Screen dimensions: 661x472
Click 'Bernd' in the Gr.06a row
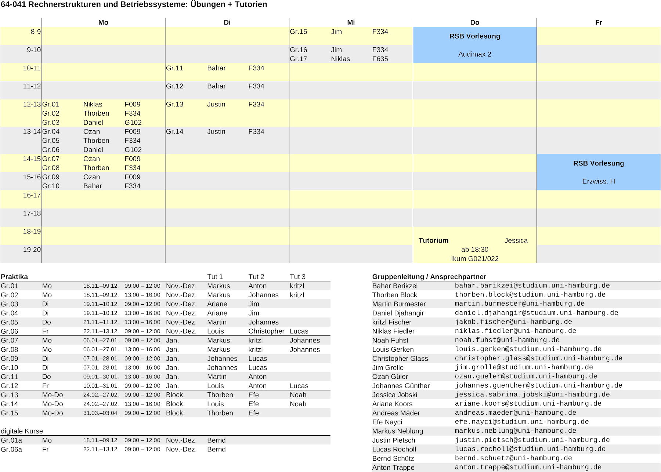coord(216,450)
